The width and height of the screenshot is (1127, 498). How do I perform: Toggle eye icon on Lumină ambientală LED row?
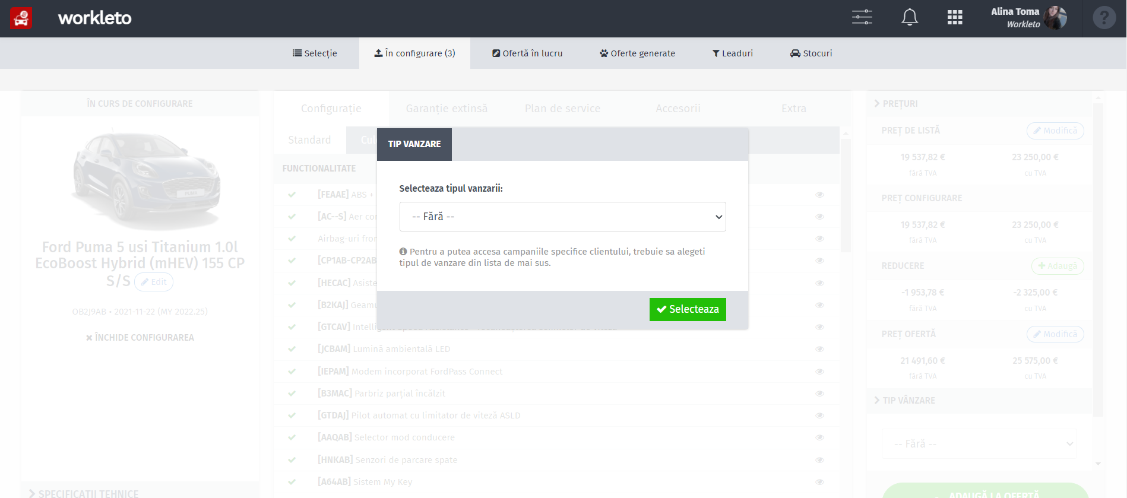point(819,349)
